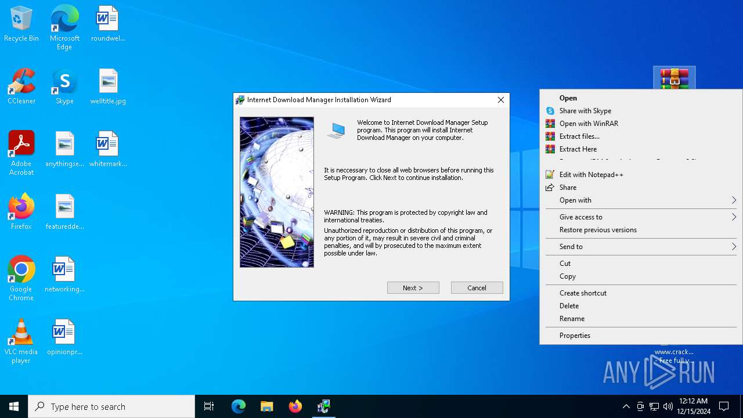
Task: Show hidden system tray icons
Action: click(x=626, y=406)
